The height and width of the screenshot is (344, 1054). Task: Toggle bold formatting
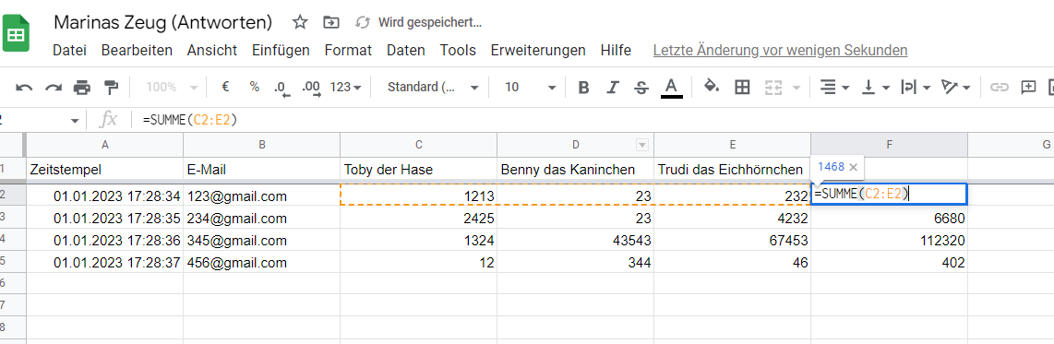pos(583,88)
